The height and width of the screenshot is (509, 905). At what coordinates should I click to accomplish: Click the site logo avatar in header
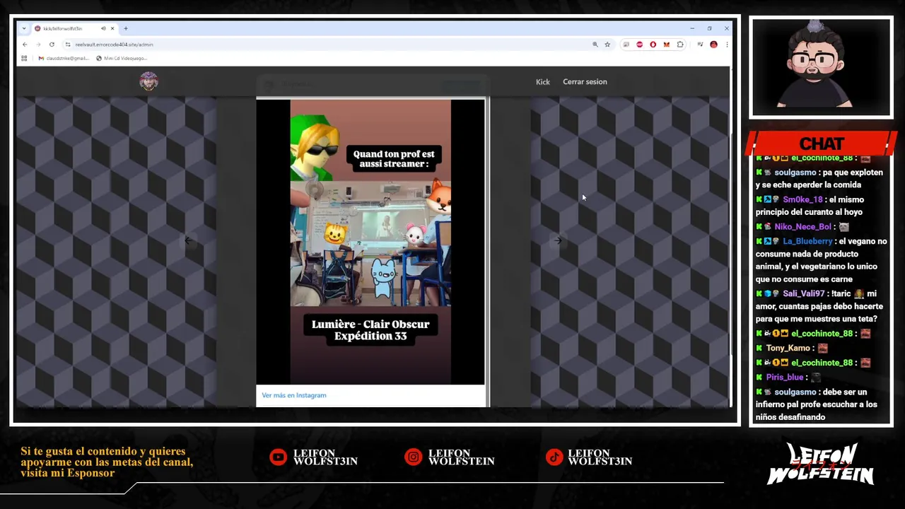(148, 81)
